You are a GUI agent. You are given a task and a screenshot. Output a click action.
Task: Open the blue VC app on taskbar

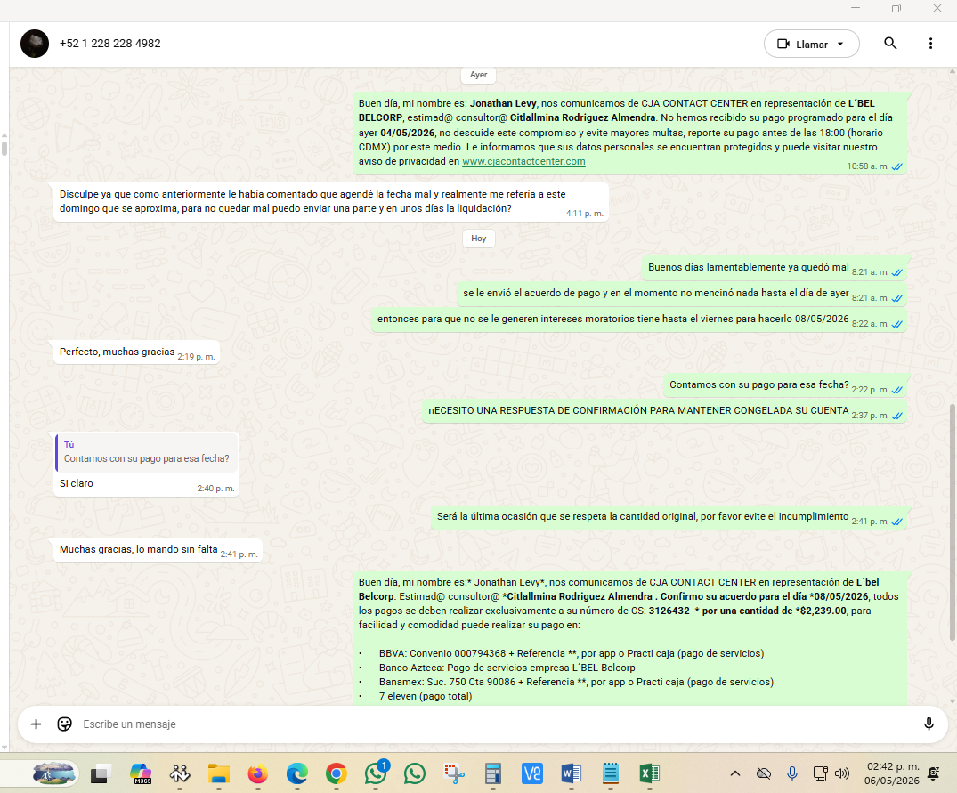532,774
